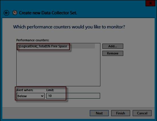
Task: Click the Performance counters: label
Action: (33, 40)
